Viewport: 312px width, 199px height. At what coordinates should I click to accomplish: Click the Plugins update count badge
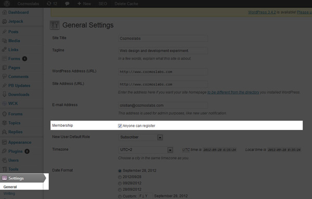[27, 151]
